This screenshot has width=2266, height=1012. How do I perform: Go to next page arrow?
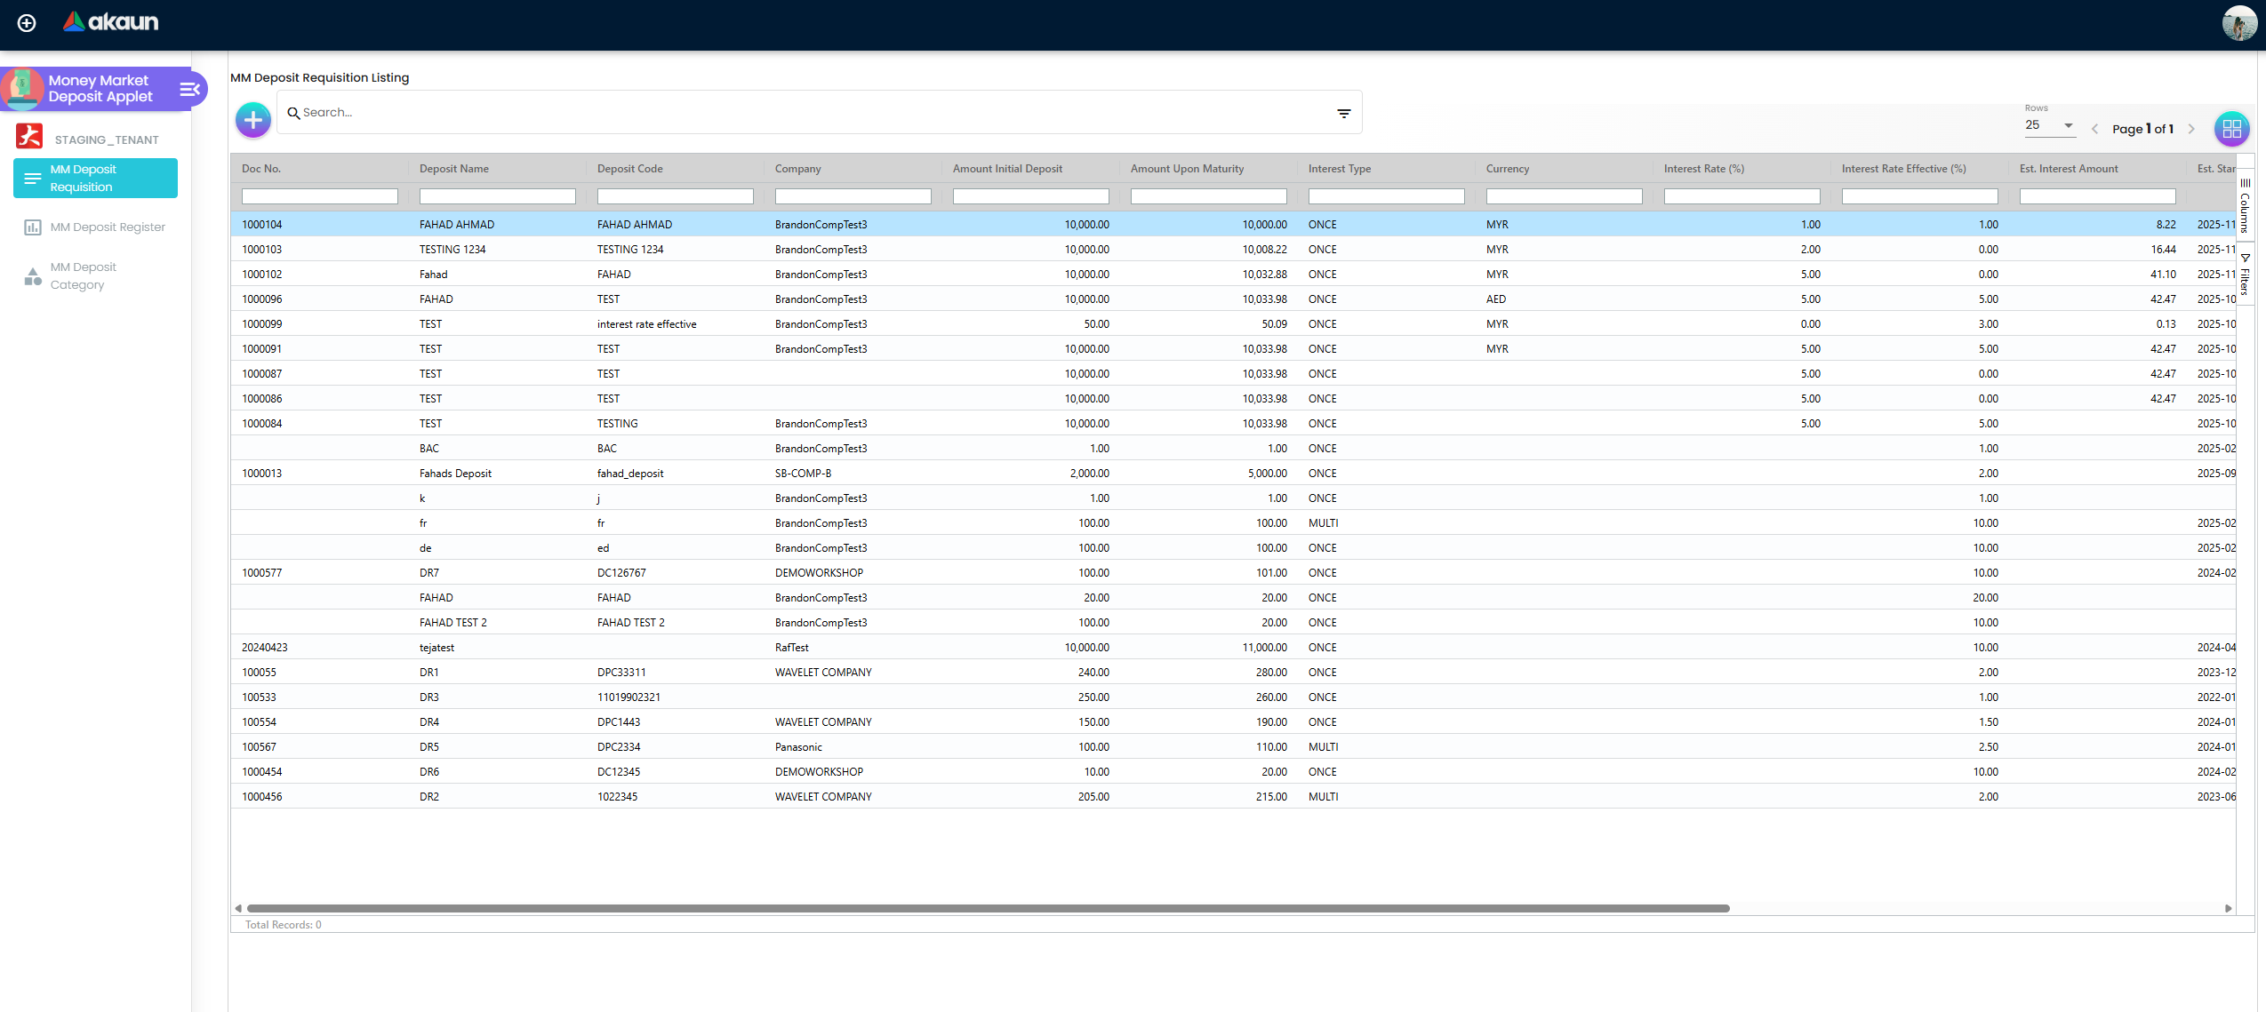[x=2190, y=129]
